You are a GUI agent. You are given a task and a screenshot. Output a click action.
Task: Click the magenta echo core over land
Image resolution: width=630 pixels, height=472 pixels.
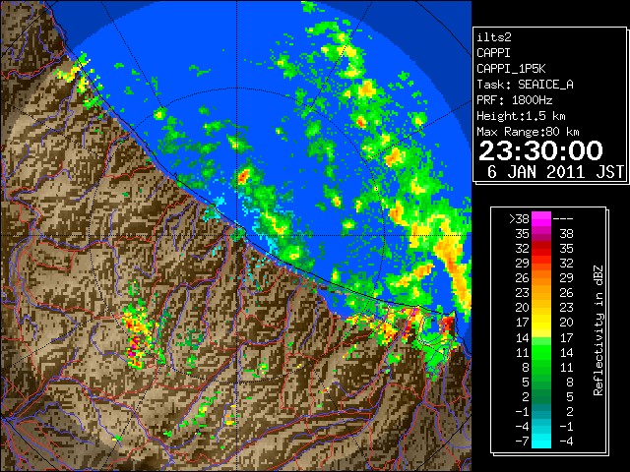(x=133, y=353)
